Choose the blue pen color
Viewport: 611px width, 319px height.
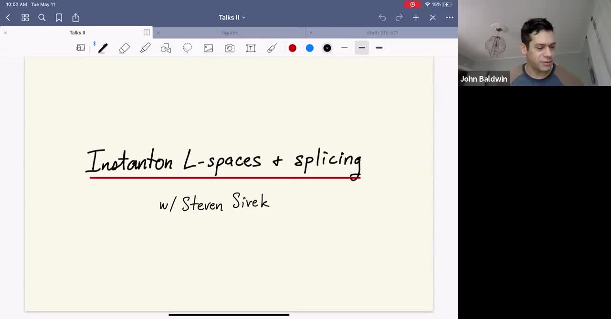tap(310, 48)
